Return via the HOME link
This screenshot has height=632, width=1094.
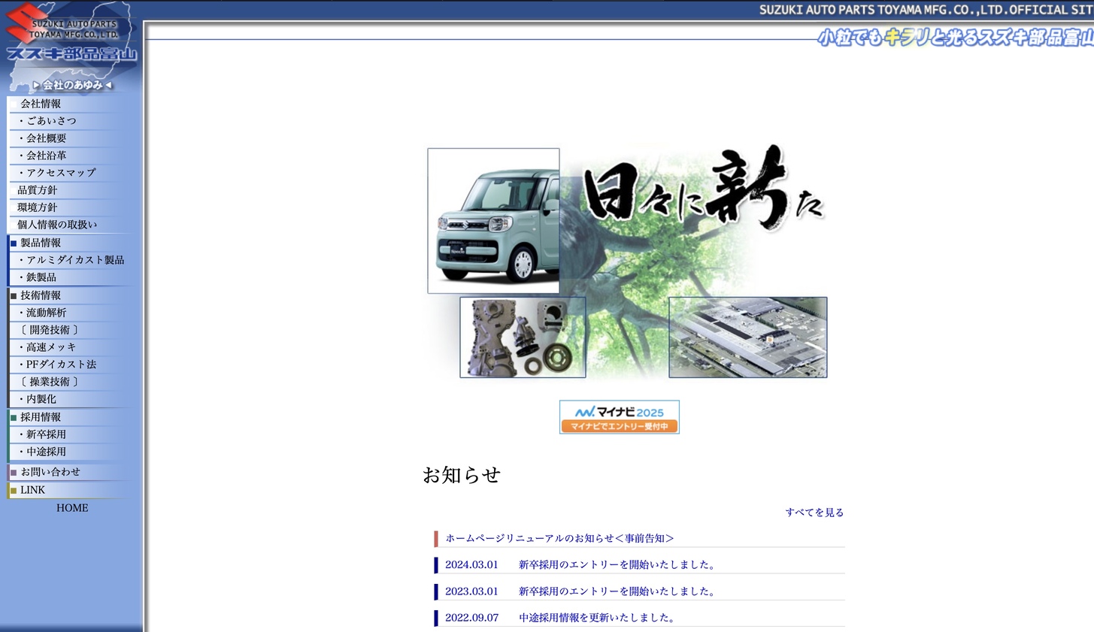coord(72,508)
